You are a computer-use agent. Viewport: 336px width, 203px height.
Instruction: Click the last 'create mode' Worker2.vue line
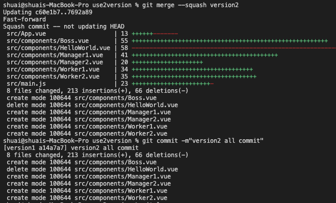(87, 198)
